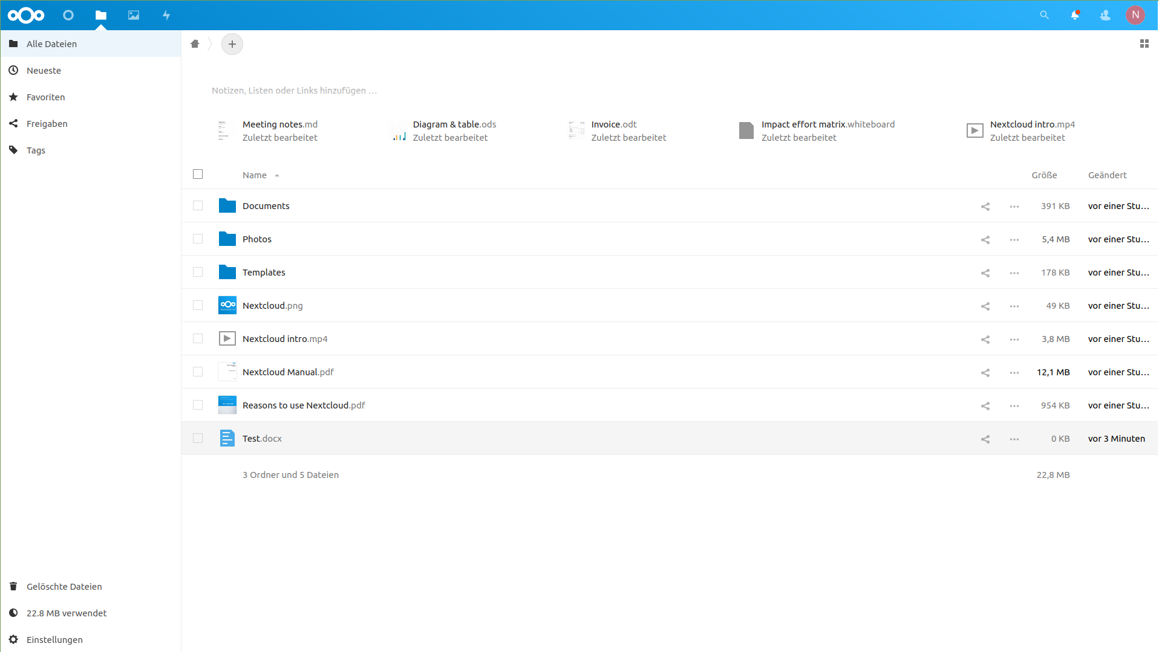Open the Files app icon
The width and height of the screenshot is (1159, 652).
point(101,15)
